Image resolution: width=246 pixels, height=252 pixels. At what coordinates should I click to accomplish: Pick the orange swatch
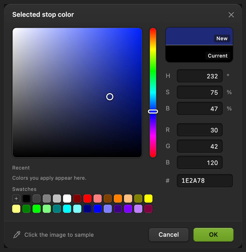118,199
